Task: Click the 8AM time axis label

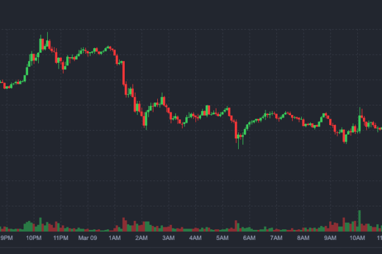Action: pos(303,237)
